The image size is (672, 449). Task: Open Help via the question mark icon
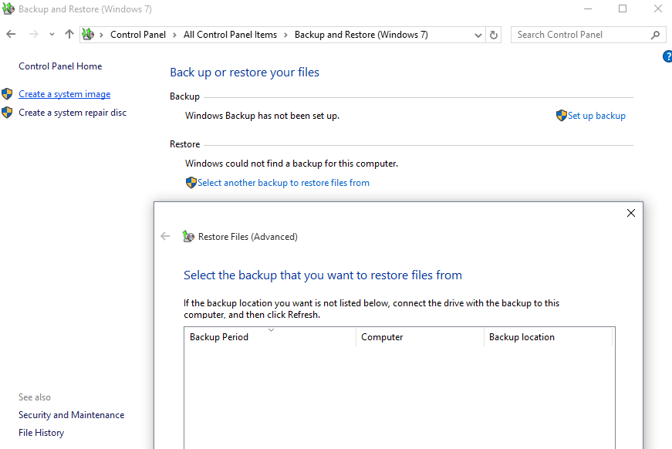(x=667, y=56)
